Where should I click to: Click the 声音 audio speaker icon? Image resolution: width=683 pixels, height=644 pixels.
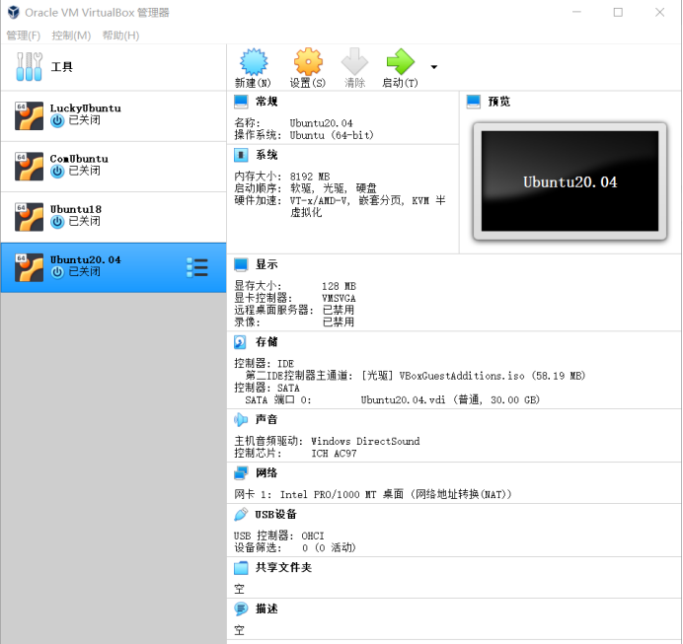(x=241, y=419)
